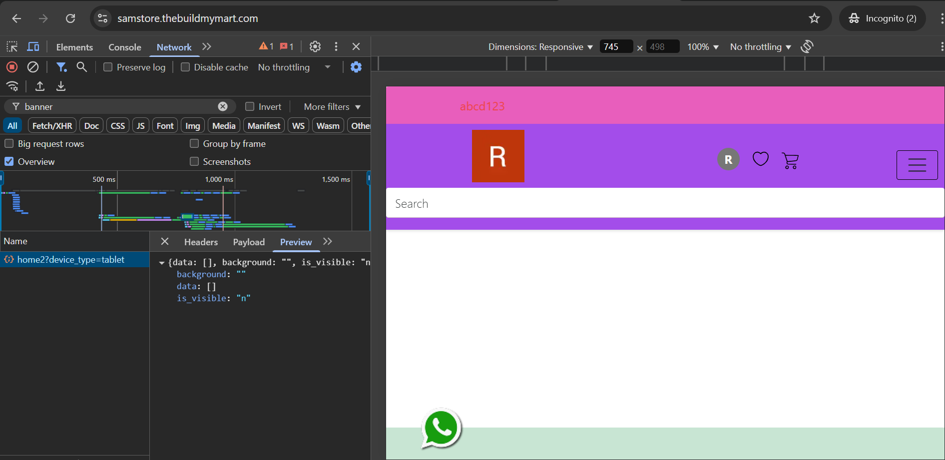Toggle the network filter funnel icon

coord(61,67)
